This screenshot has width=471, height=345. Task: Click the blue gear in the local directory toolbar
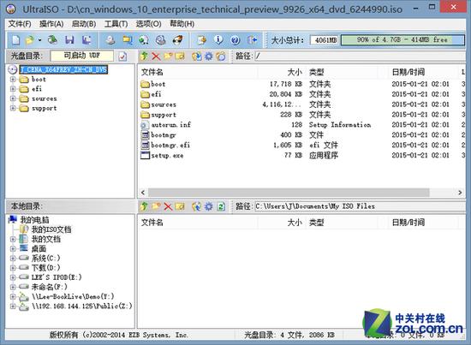209,206
